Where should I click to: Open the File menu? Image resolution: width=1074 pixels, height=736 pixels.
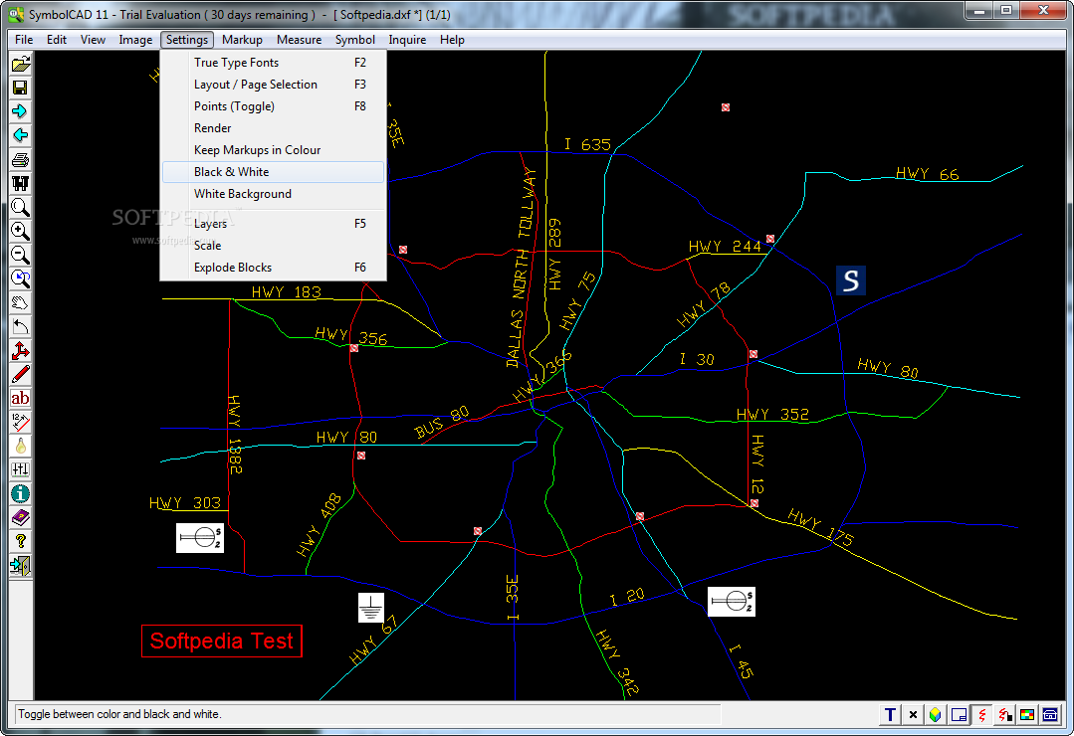tap(24, 40)
